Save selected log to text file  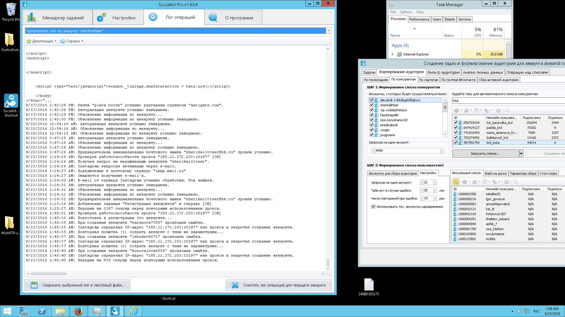[x=77, y=285]
